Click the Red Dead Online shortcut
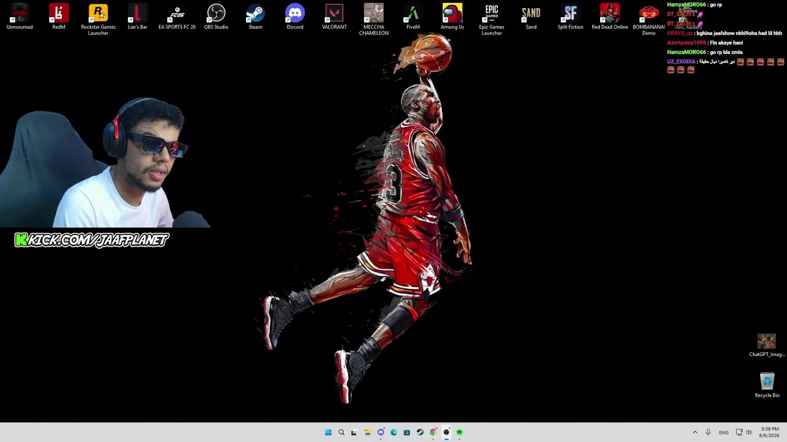 coord(610,17)
